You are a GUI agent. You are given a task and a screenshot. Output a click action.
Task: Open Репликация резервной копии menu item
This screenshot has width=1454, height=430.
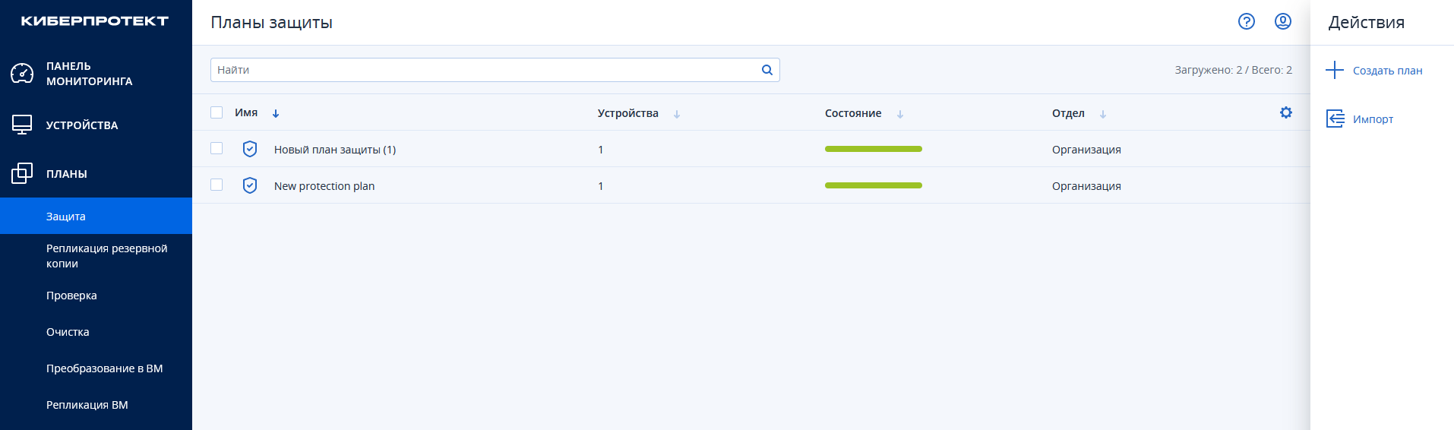106,256
